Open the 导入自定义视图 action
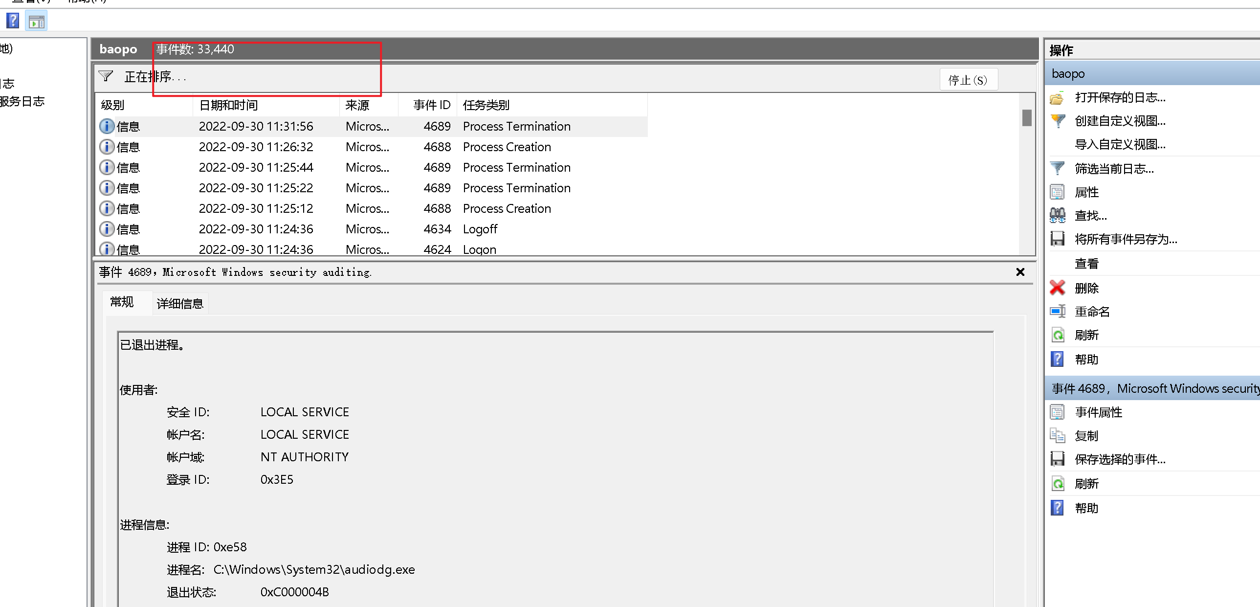Image resolution: width=1260 pixels, height=607 pixels. pyautogui.click(x=1120, y=145)
